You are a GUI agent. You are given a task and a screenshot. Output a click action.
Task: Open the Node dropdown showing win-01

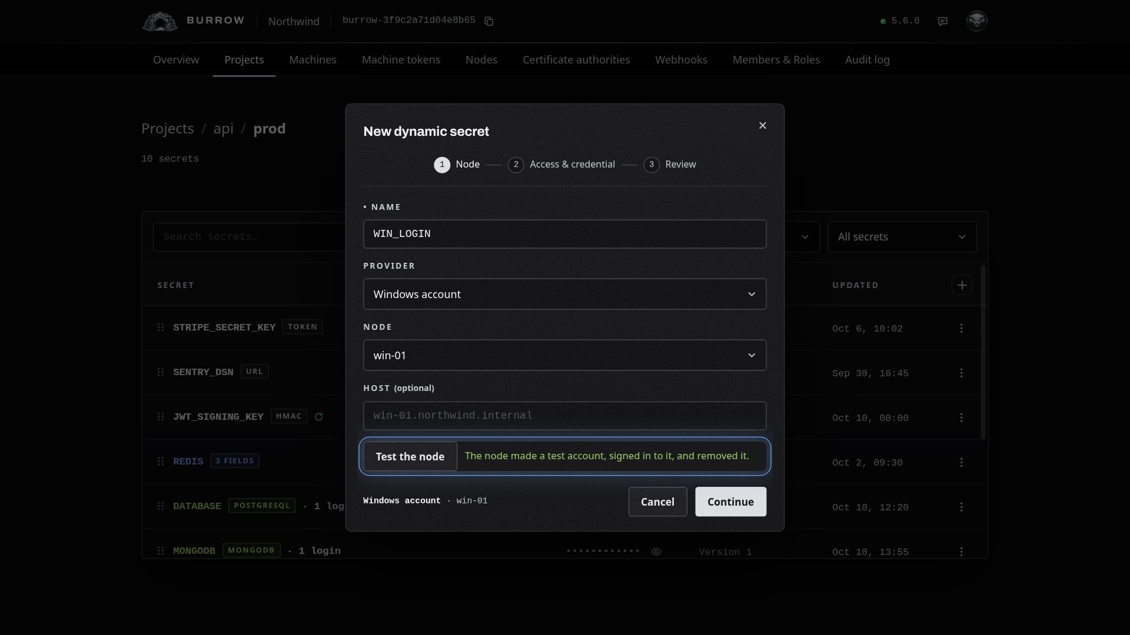(x=565, y=355)
